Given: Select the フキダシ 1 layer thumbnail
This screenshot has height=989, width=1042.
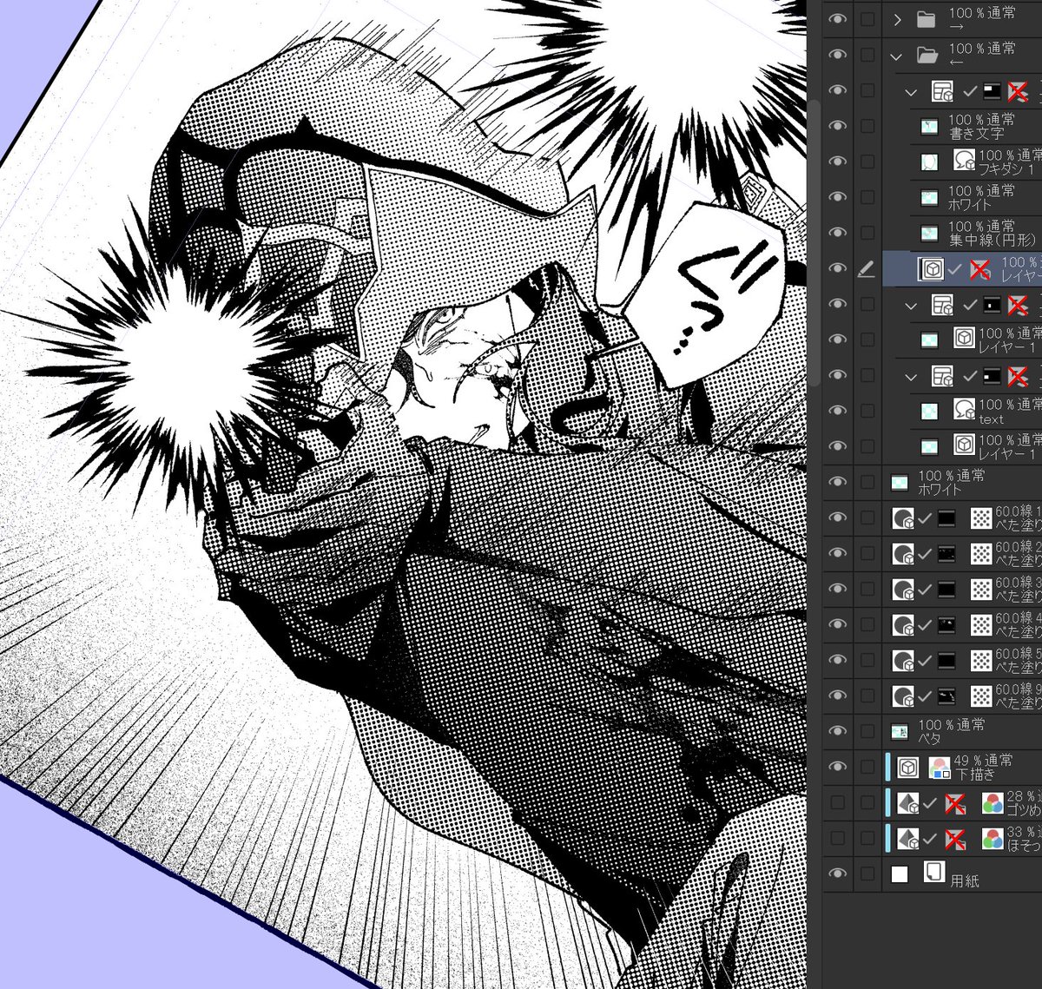Looking at the screenshot, I should [930, 162].
